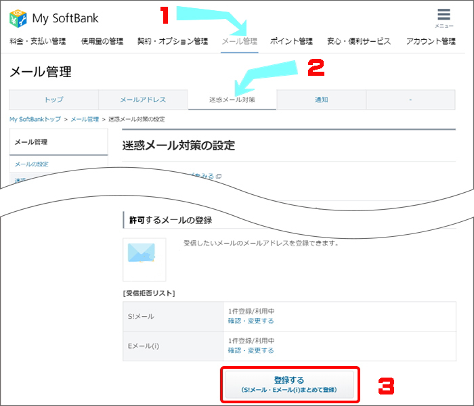This screenshot has width=474, height=406.
Task: Go to 契約・オプション管理 menu
Action: (x=173, y=41)
